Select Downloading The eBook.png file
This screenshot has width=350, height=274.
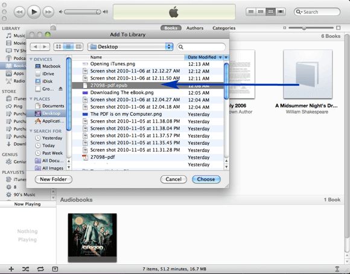point(148,92)
